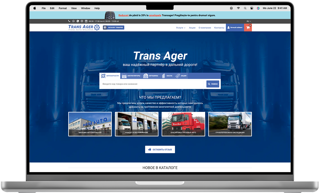Open macOS Control Center icon
The height and width of the screenshot is (193, 319).
(x=252, y=8)
